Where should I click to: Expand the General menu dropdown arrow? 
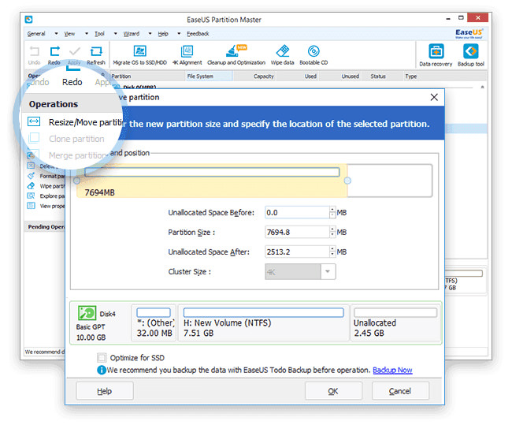56,33
